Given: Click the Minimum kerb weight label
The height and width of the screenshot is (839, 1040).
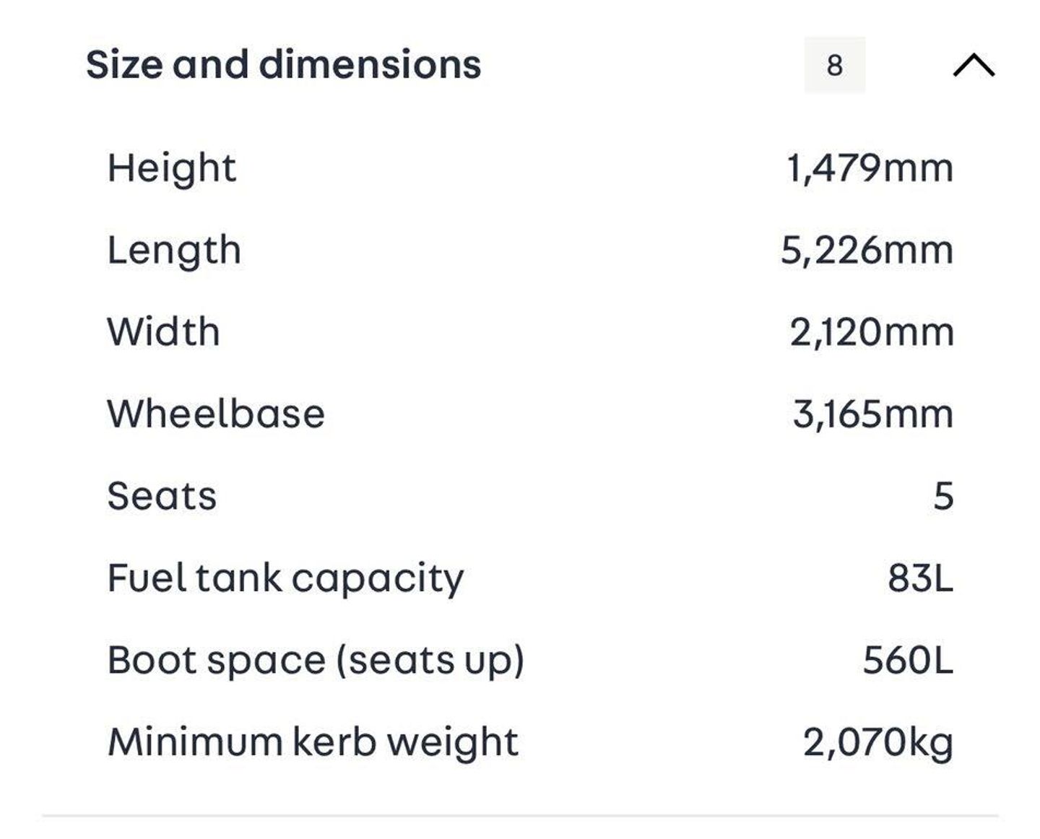Looking at the screenshot, I should 313,742.
